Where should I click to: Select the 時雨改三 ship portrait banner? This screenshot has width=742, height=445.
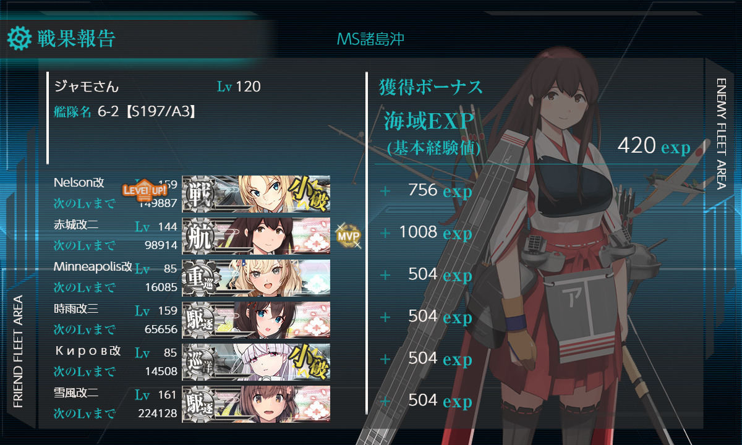(256, 320)
